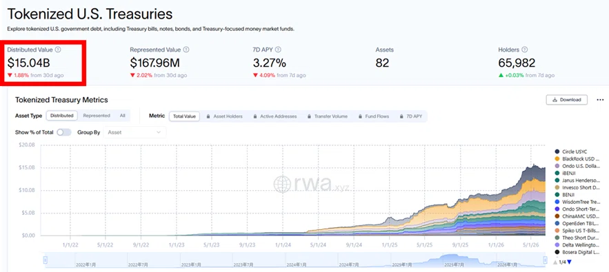This screenshot has width=609, height=272.
Task: Click the Download button
Action: click(x=567, y=100)
